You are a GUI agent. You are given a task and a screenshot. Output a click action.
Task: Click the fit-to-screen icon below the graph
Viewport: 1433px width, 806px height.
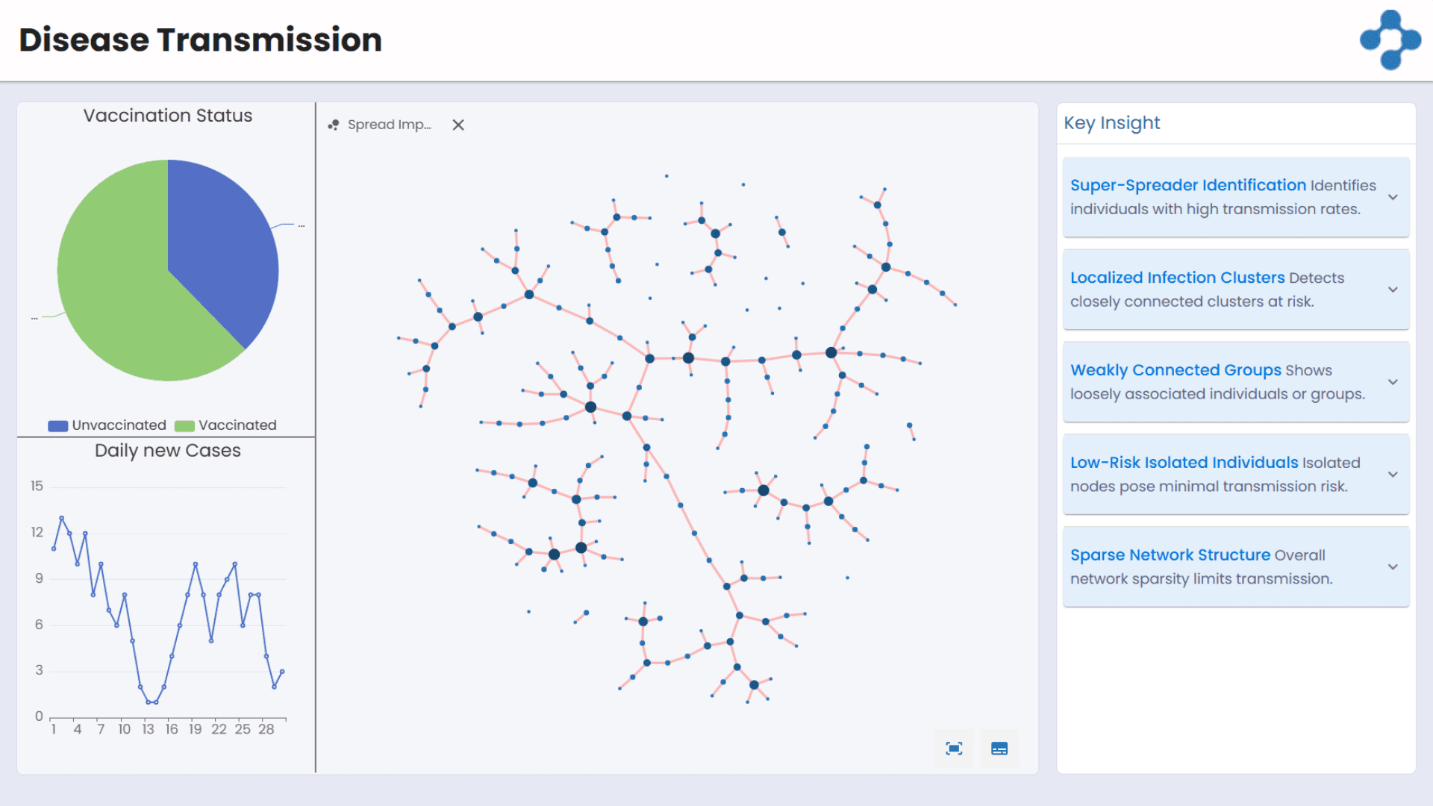(954, 749)
